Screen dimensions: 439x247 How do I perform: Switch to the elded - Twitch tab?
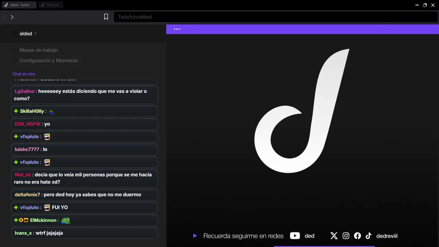pyautogui.click(x=19, y=5)
